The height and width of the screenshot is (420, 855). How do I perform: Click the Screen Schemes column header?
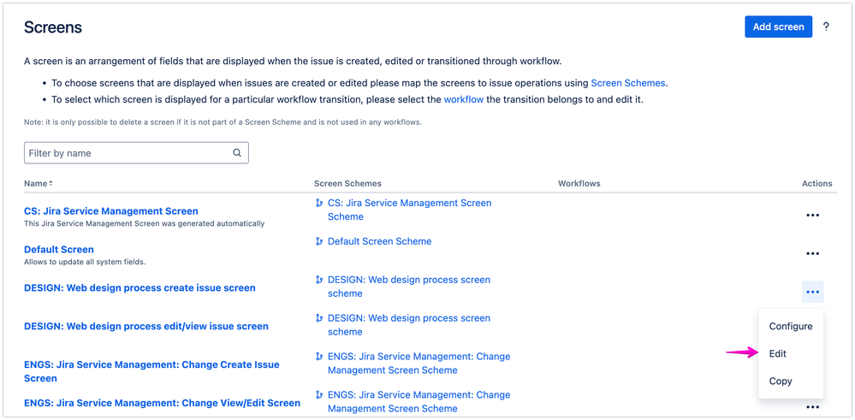347,184
